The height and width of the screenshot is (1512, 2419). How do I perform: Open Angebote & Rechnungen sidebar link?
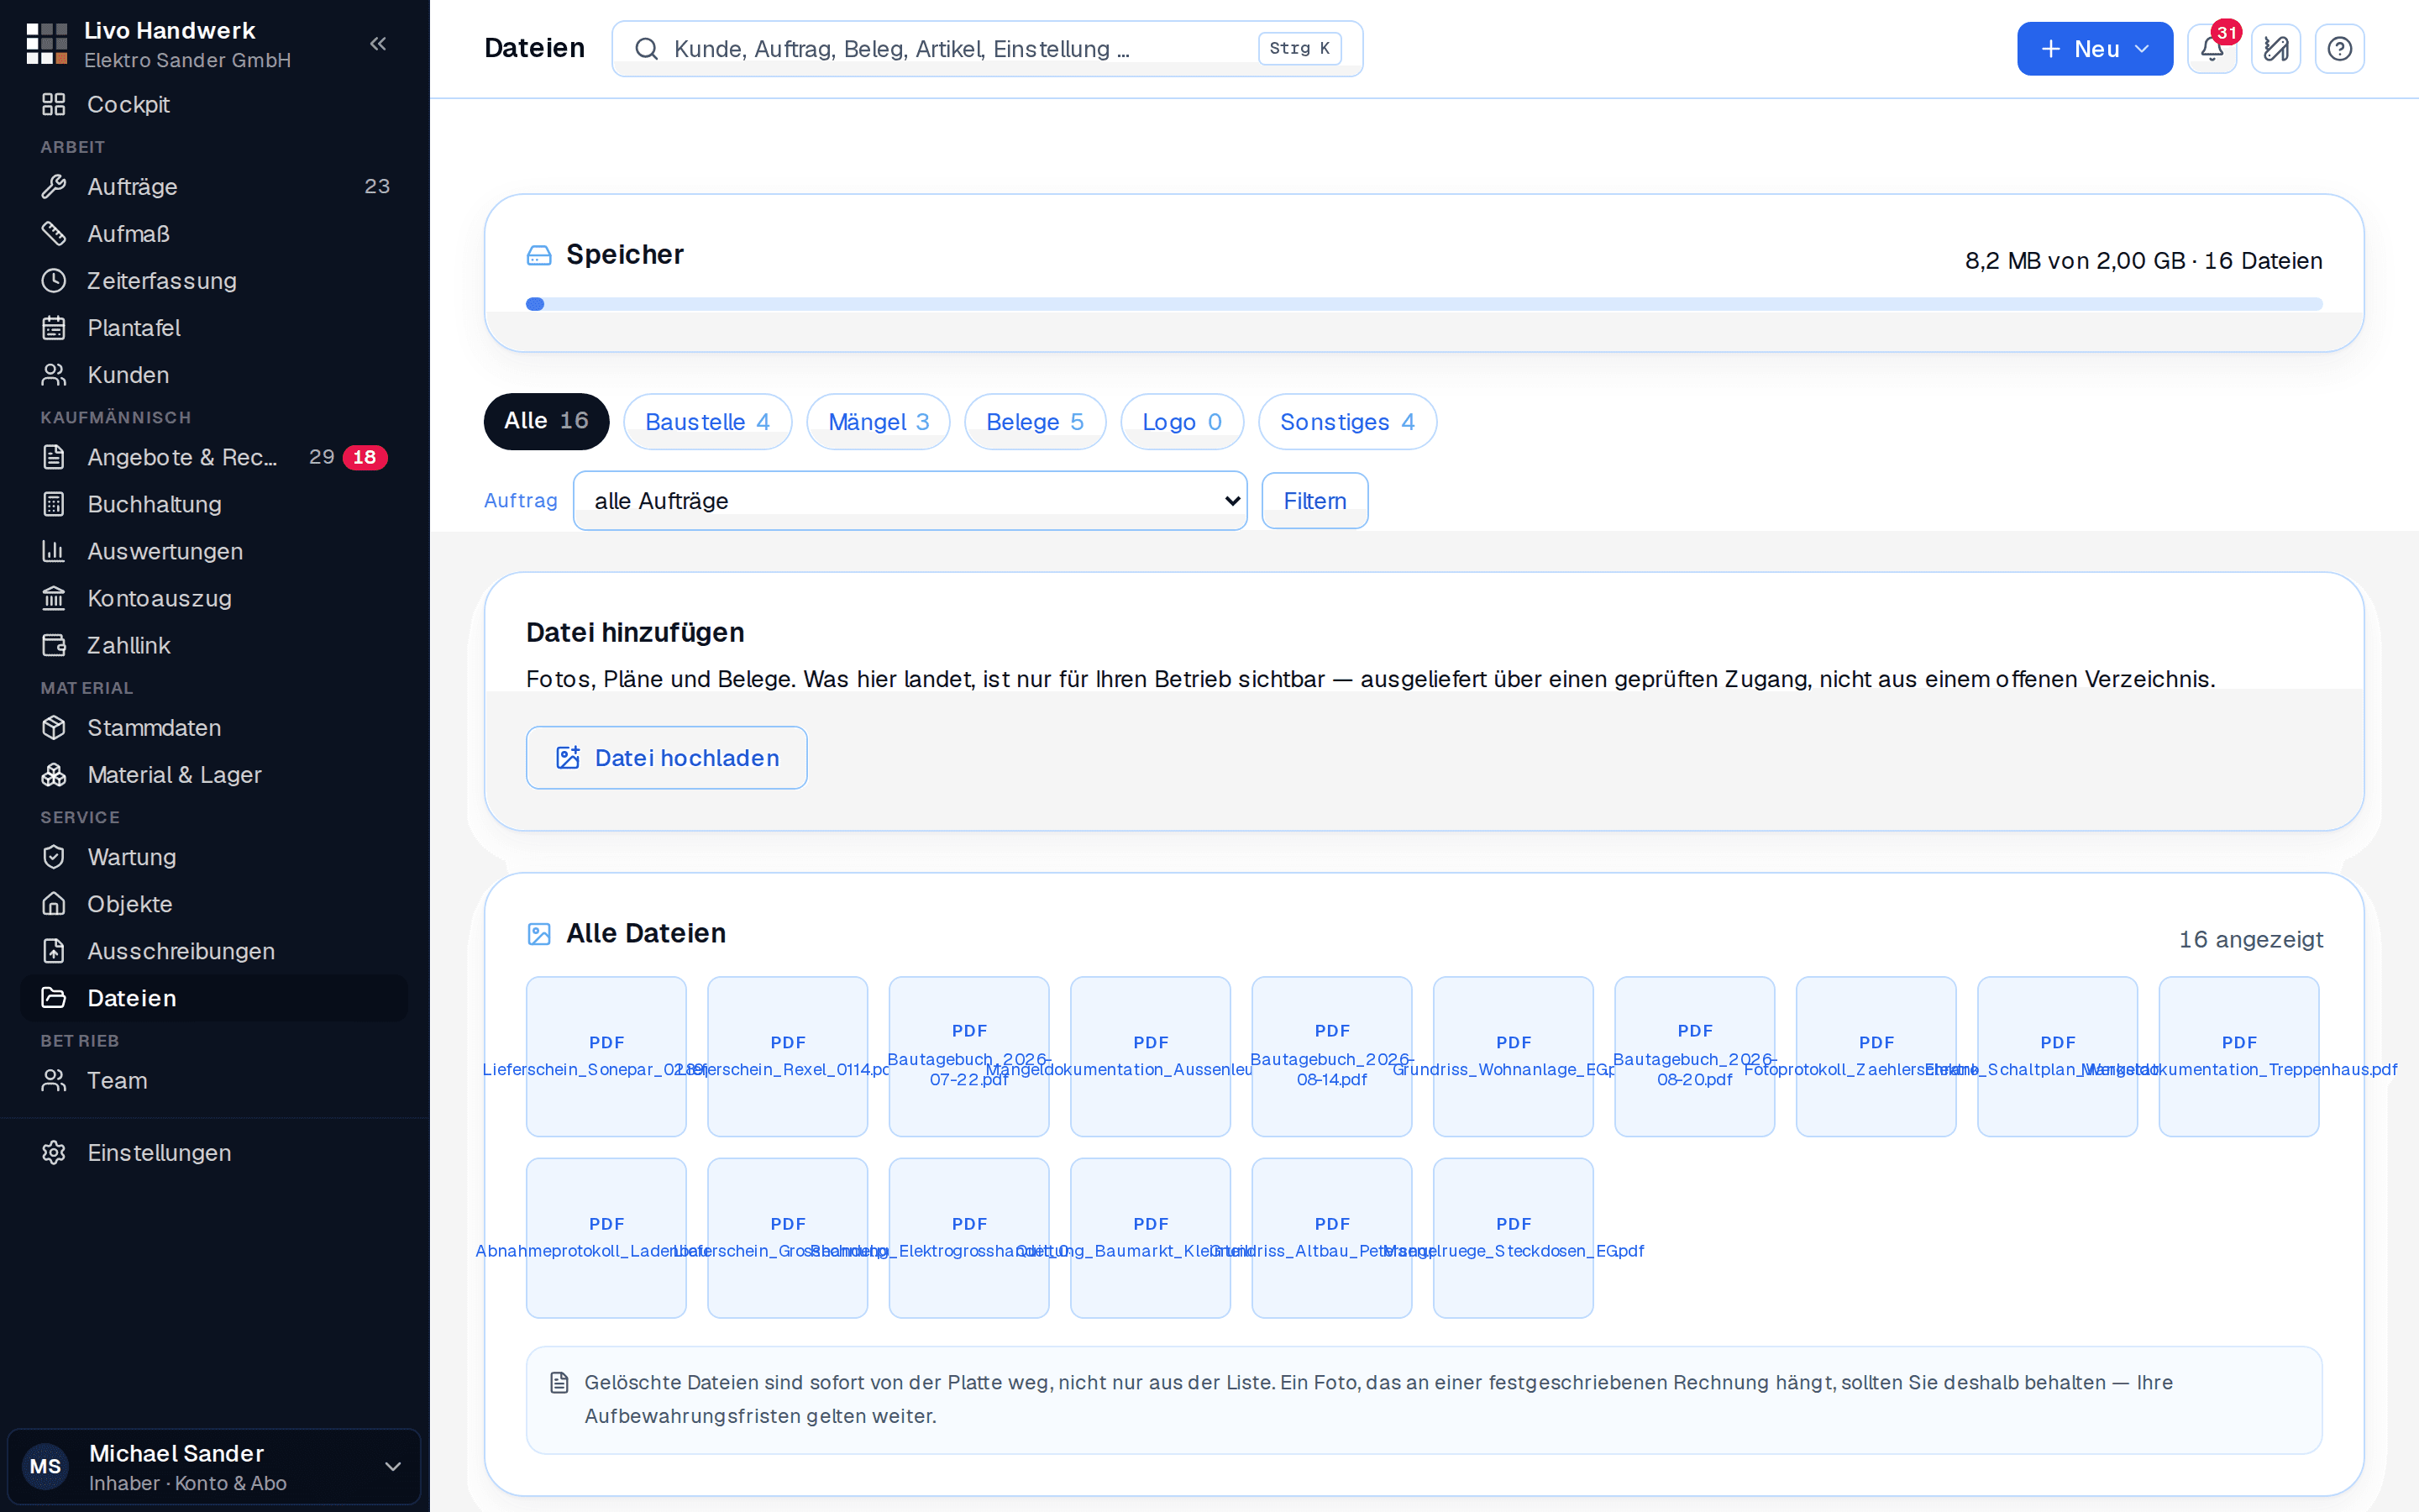click(214, 457)
